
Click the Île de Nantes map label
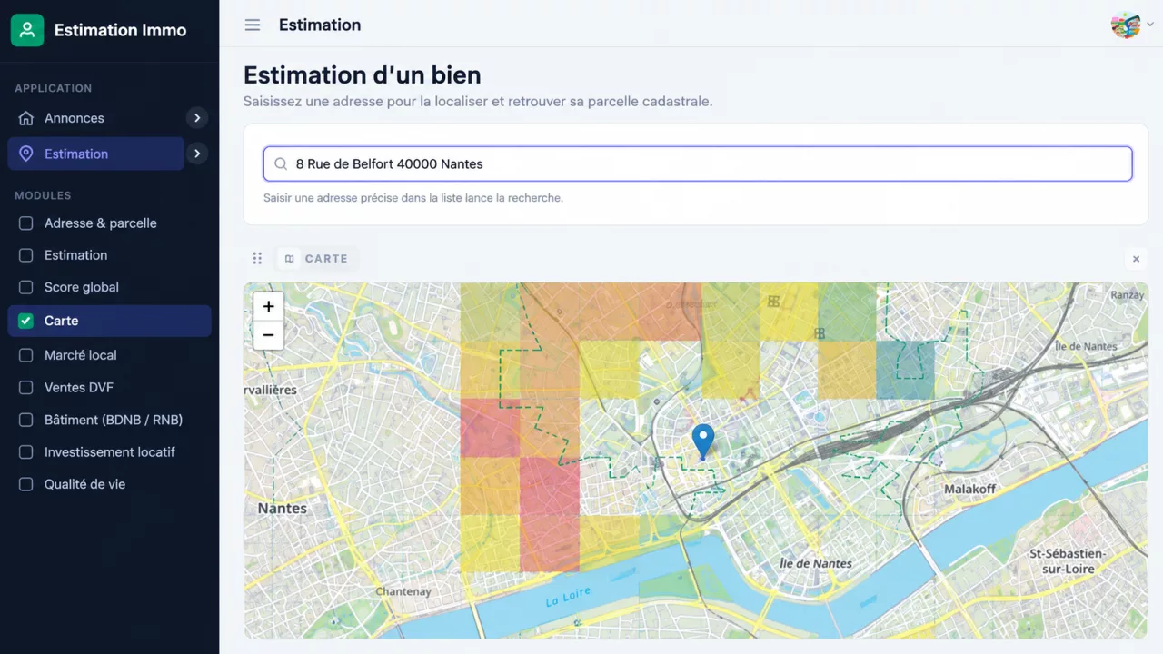click(x=816, y=563)
